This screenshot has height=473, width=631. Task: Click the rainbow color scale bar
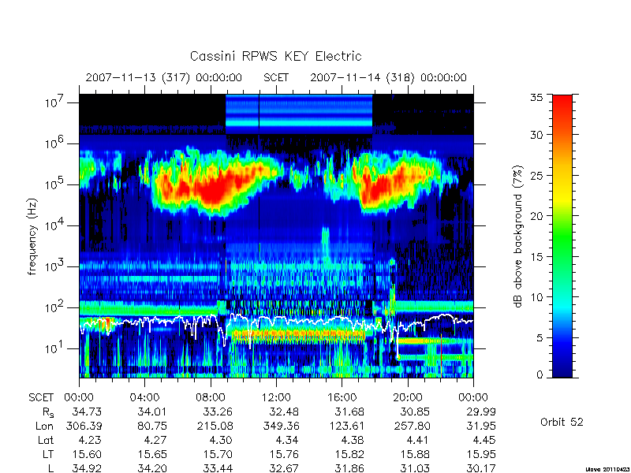(x=562, y=236)
